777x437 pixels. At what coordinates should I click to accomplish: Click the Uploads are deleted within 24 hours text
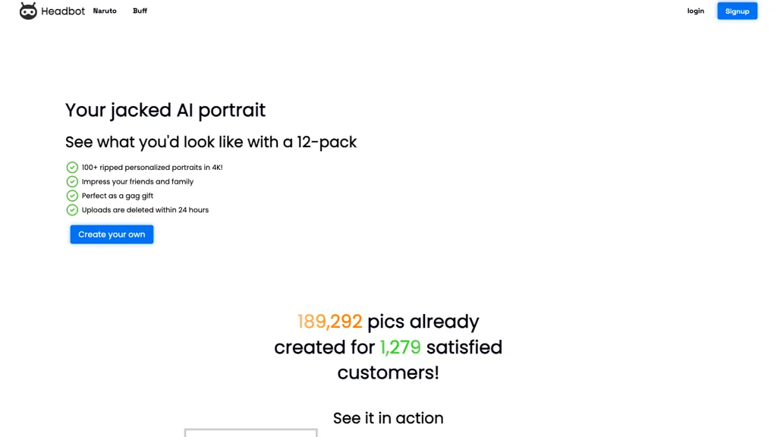145,210
